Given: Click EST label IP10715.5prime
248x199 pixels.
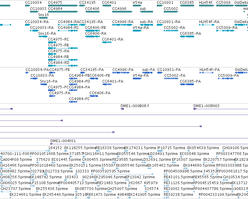Looking at the screenshot, I should pos(171,148).
